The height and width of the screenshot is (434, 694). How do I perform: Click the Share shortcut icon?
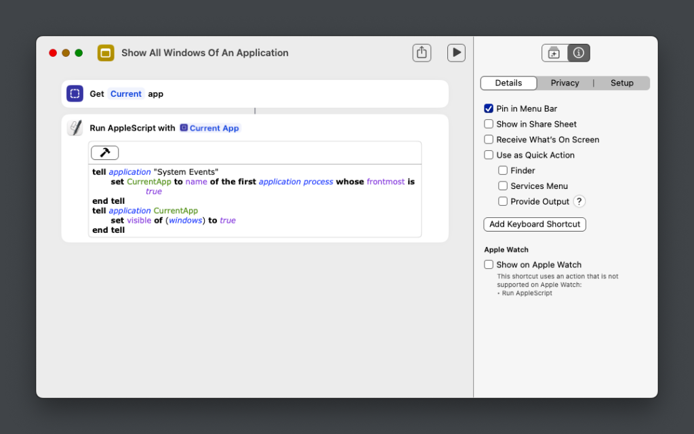coord(422,53)
